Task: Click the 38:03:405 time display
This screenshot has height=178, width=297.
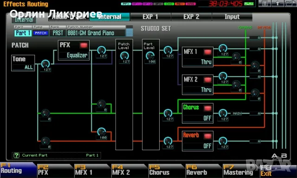Action: [x=226, y=3]
